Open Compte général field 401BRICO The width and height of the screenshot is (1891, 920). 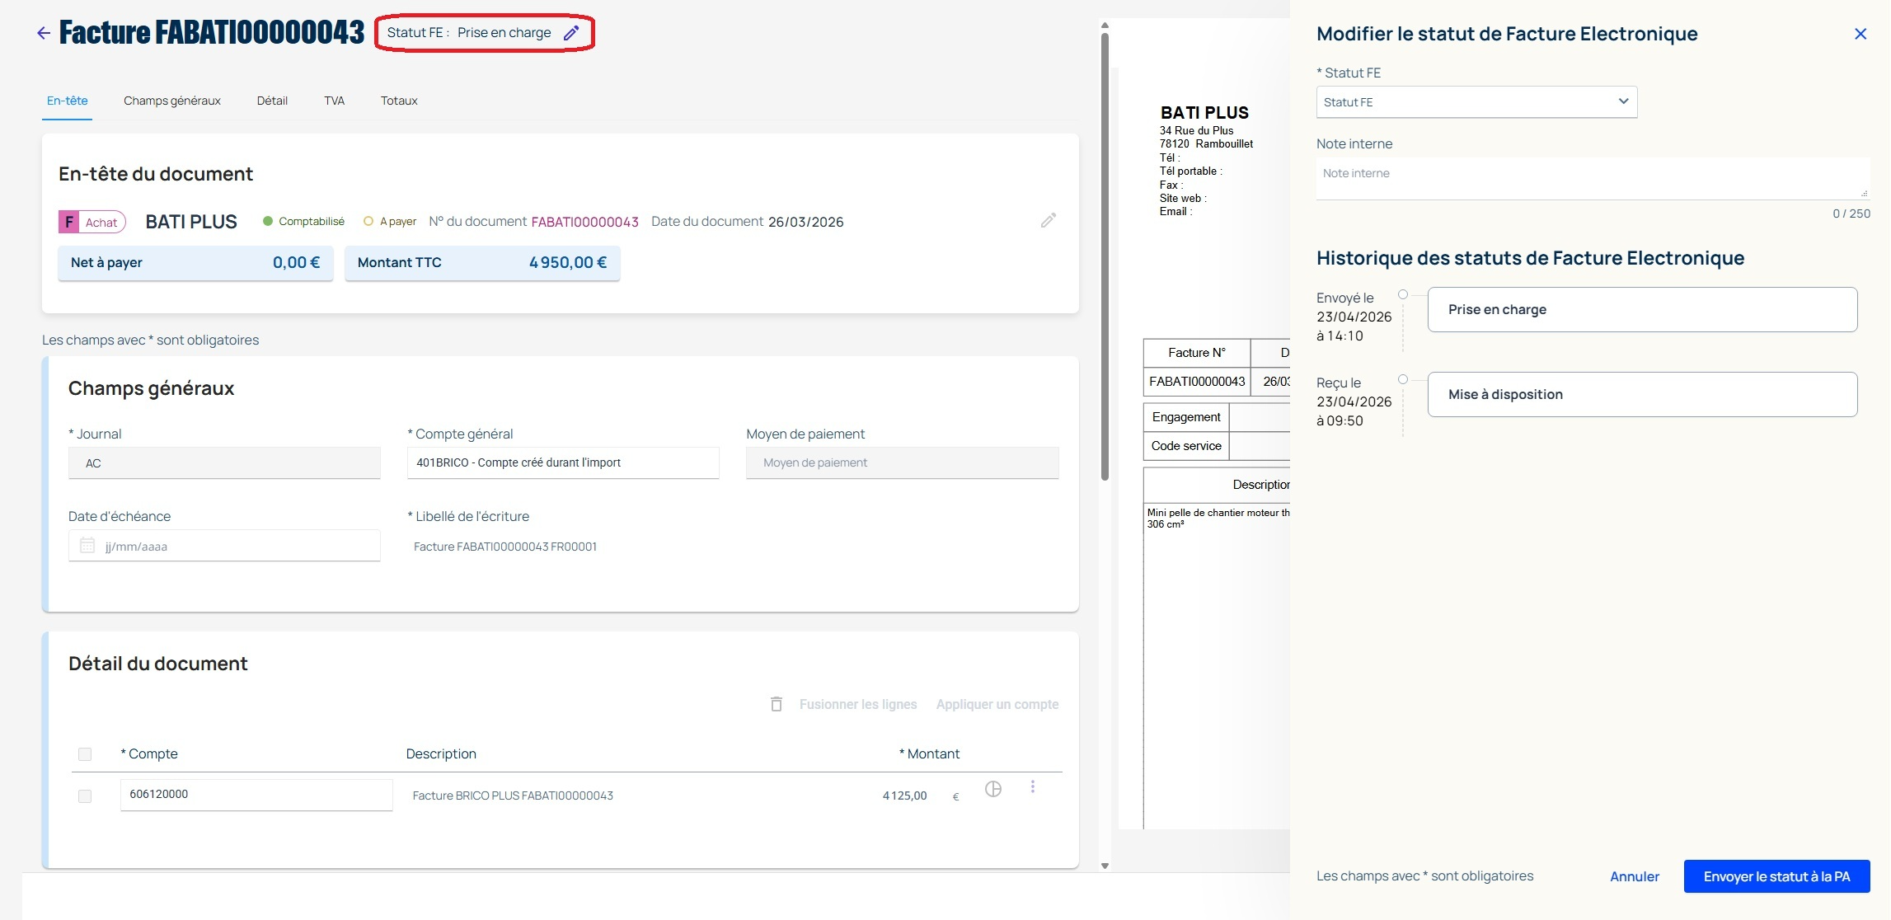[x=563, y=462]
